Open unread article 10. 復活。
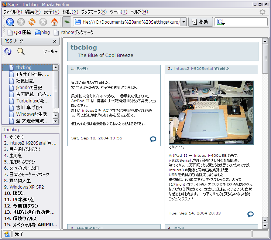The width and height of the screenshot is (271, 240). [30, 193]
